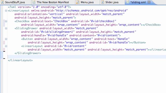
Task: Click the closing </Button> tag
Action: [x=138, y=42]
